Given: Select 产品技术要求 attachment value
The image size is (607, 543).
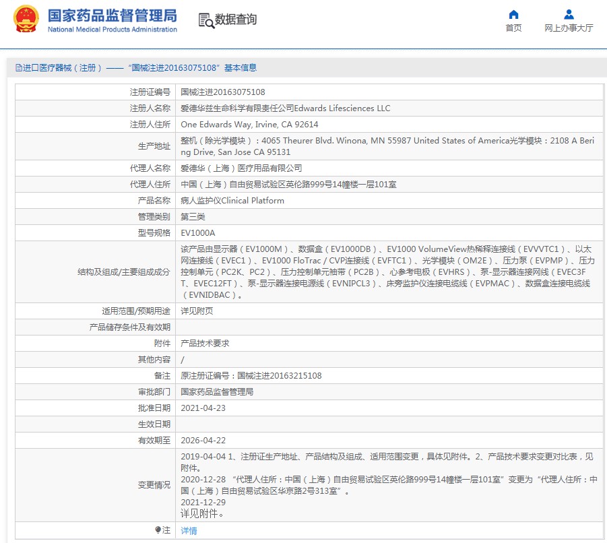Looking at the screenshot, I should [205, 344].
